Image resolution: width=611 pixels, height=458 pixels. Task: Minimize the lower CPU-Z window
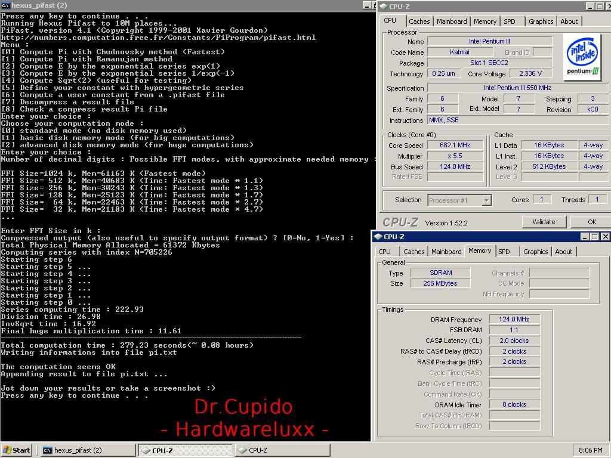pos(585,236)
